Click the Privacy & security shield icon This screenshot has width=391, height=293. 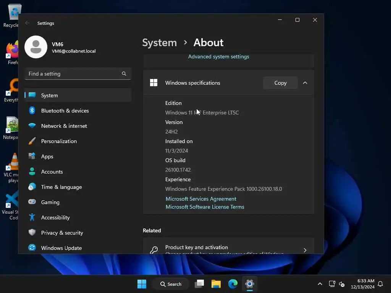(x=32, y=232)
